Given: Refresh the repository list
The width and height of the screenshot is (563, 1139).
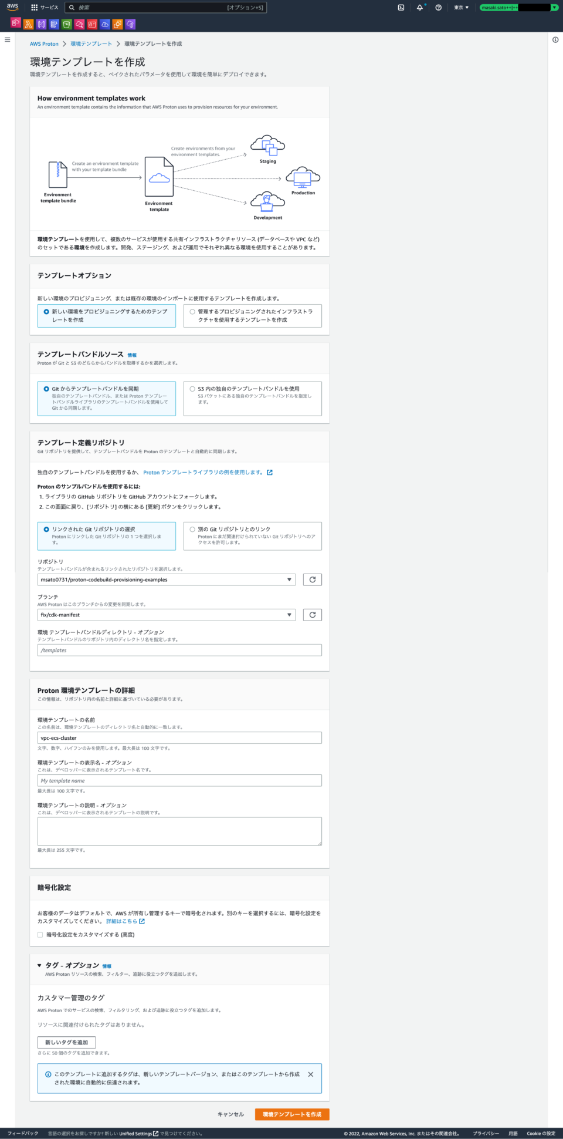Looking at the screenshot, I should (x=313, y=579).
